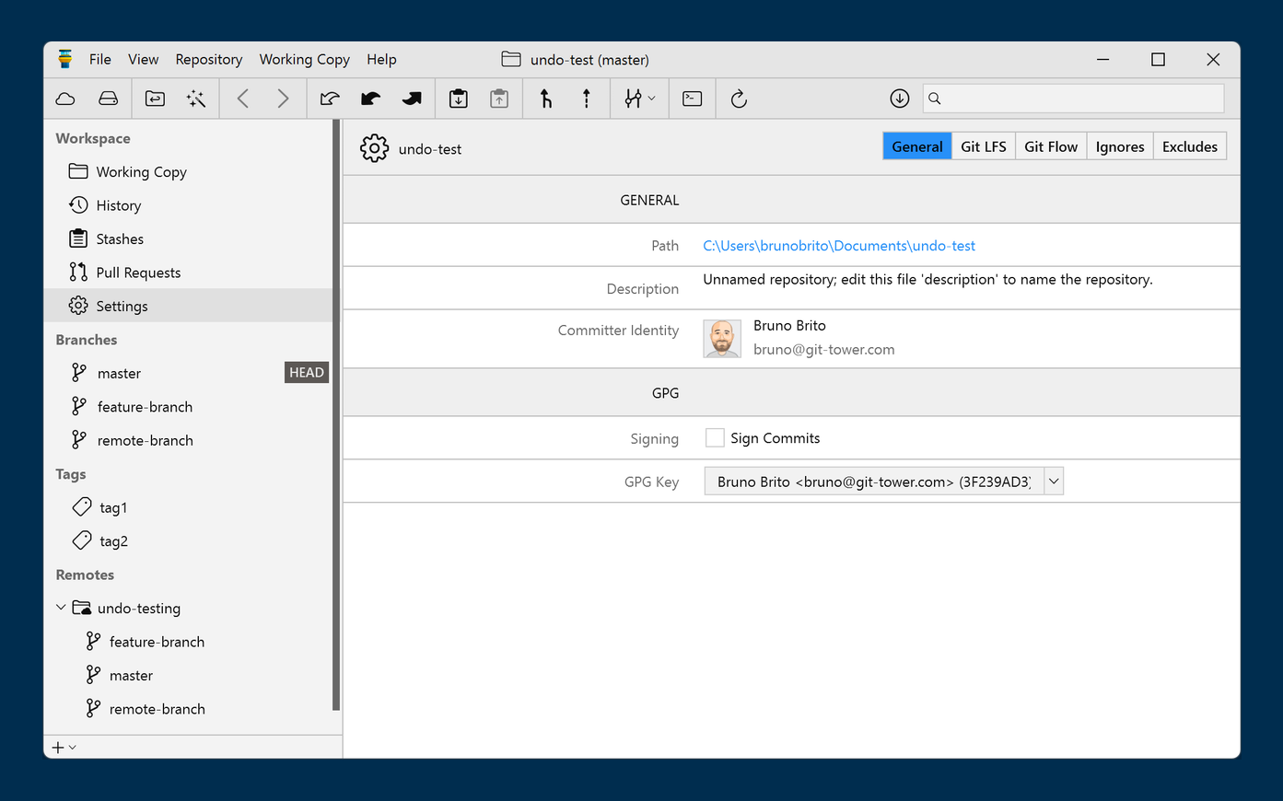Click the cloud Services icon
Image resolution: width=1283 pixels, height=801 pixels.
point(65,99)
